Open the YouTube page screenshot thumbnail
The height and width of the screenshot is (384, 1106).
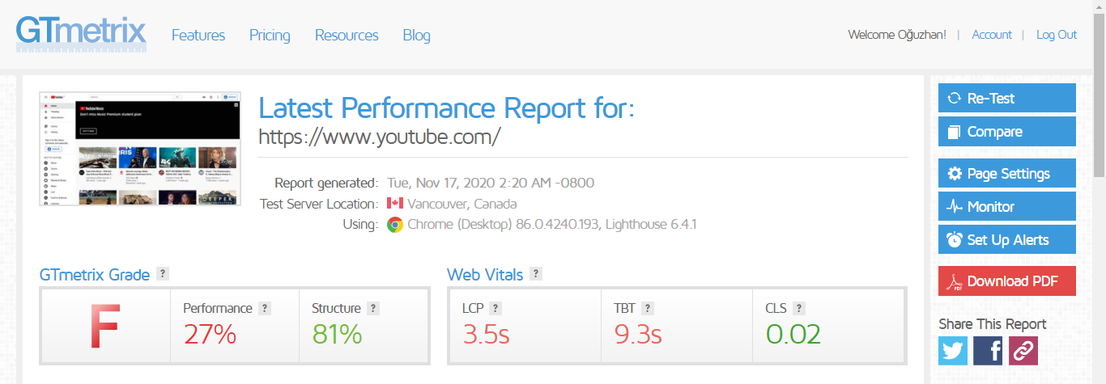point(140,149)
